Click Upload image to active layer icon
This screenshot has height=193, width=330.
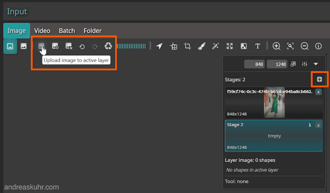[x=41, y=46]
